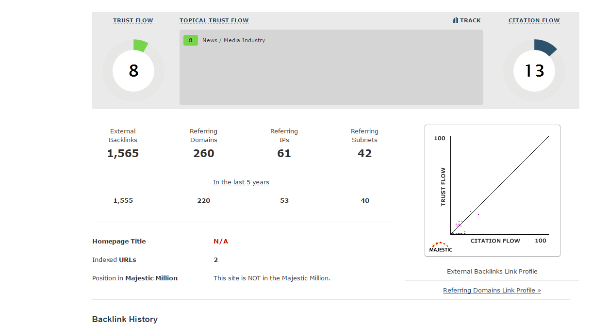Click the Referring Domains count 260

click(204, 154)
